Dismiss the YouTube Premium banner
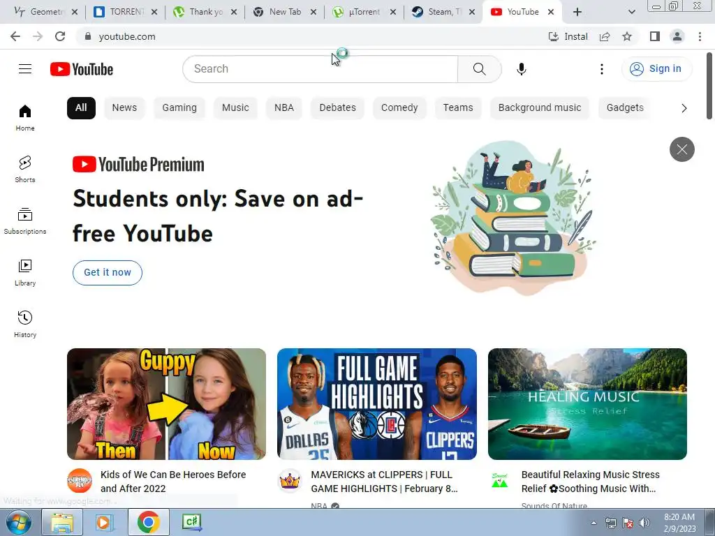715x536 pixels. coord(681,149)
